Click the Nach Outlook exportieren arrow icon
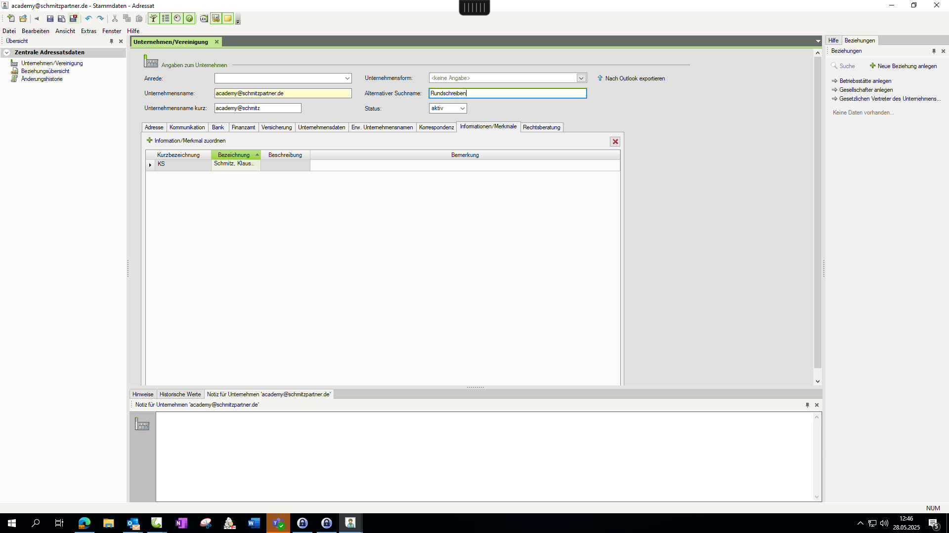The width and height of the screenshot is (949, 533). tap(600, 78)
